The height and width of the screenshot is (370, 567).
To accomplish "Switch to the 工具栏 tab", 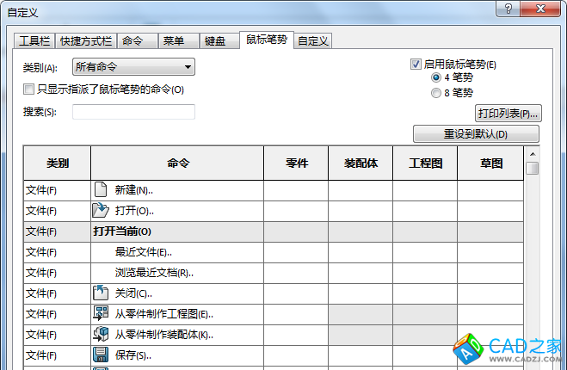I will 35,41.
